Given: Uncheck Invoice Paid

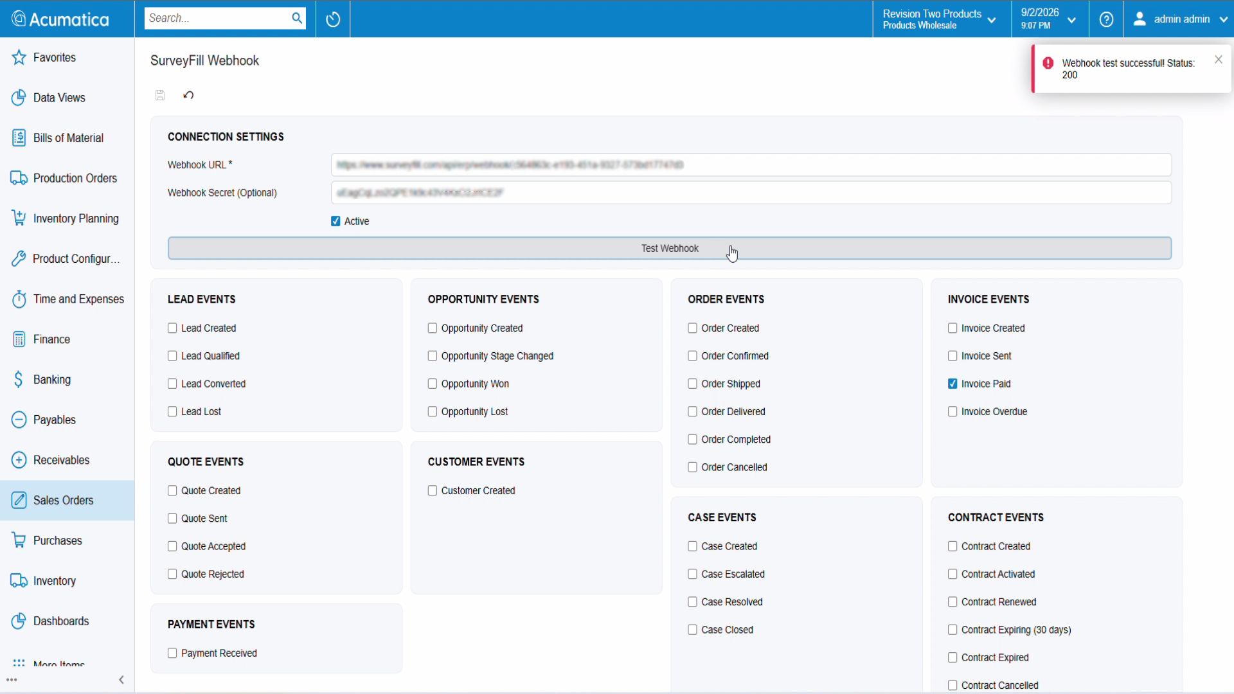Looking at the screenshot, I should coord(952,384).
